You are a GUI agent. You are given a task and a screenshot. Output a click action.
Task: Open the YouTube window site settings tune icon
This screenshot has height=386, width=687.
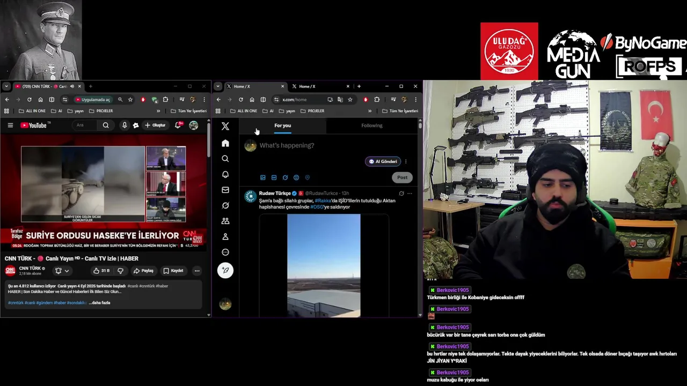65,99
